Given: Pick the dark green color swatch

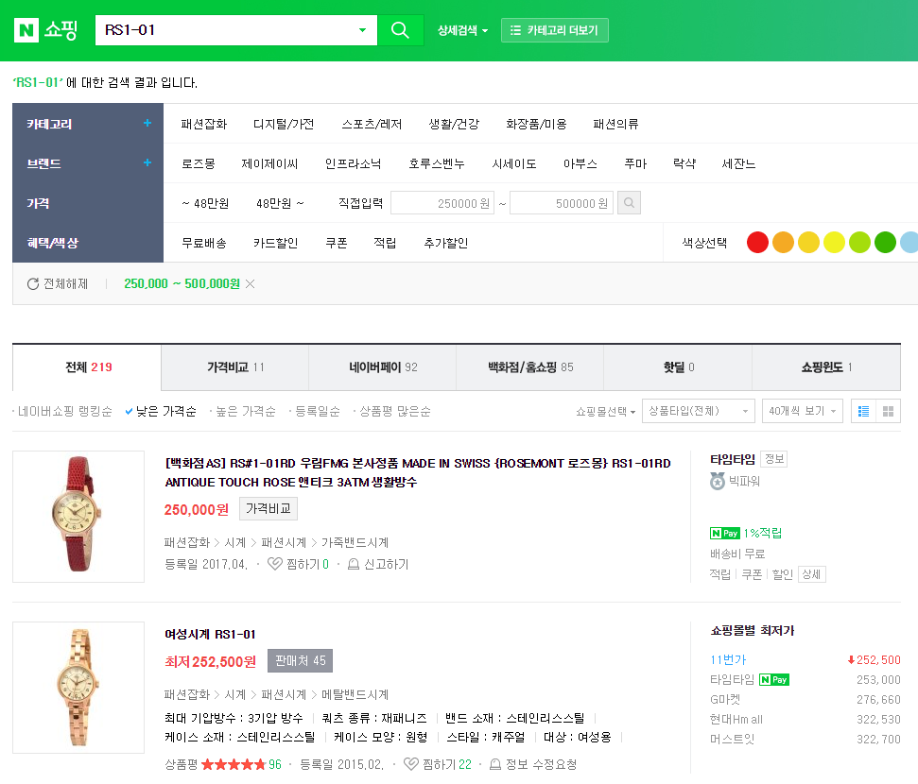Looking at the screenshot, I should point(885,242).
